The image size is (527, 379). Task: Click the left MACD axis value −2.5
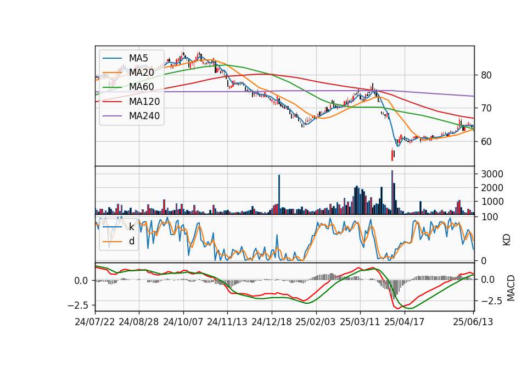tap(78, 305)
